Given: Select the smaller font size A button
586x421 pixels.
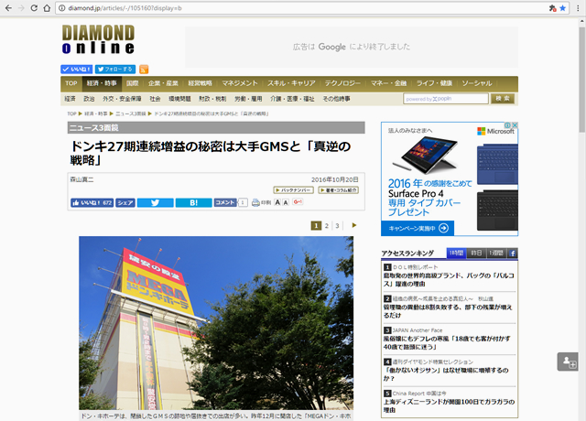Looking at the screenshot, I should (288, 202).
